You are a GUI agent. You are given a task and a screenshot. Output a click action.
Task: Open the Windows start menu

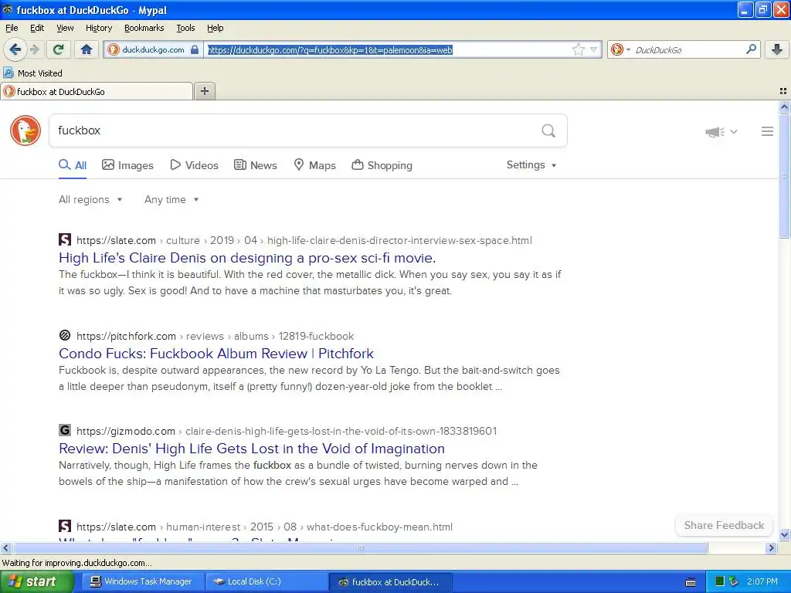(x=37, y=581)
